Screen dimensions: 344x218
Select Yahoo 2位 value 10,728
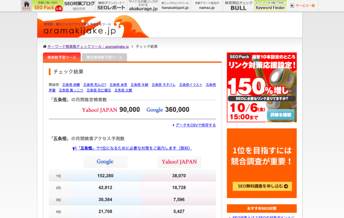point(179,188)
